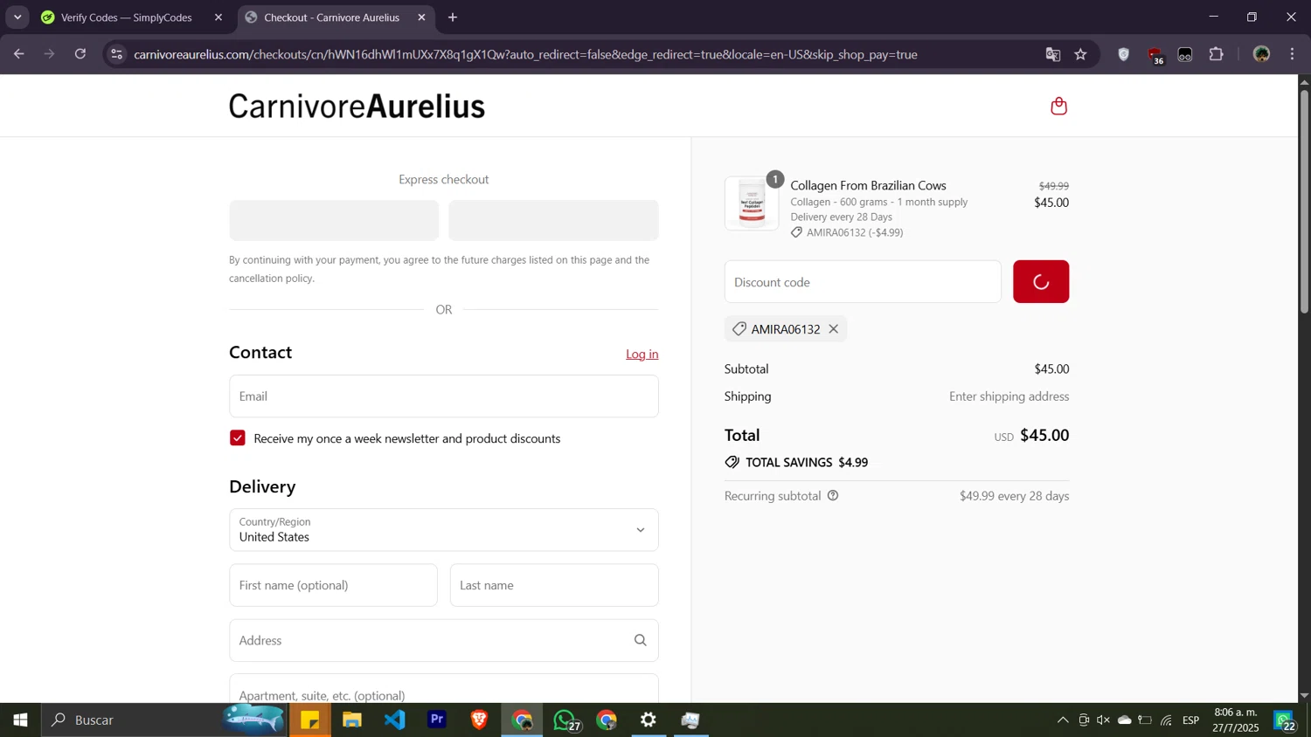Screen dimensions: 1311x737
Task: Click the muted volume tray icon
Action: [x=1103, y=720]
